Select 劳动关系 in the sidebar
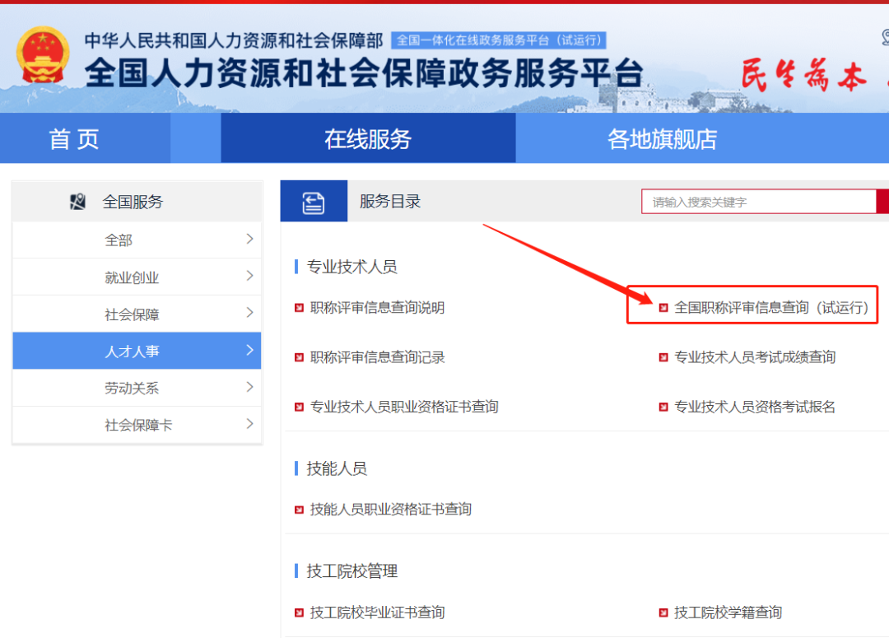 click(132, 389)
